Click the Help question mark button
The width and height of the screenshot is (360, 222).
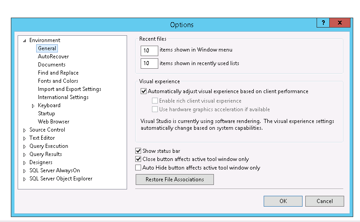coord(323,23)
